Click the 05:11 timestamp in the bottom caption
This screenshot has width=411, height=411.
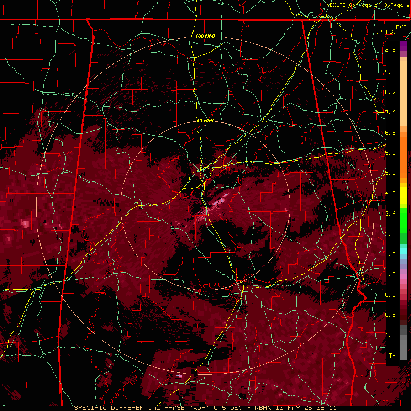tap(326, 408)
